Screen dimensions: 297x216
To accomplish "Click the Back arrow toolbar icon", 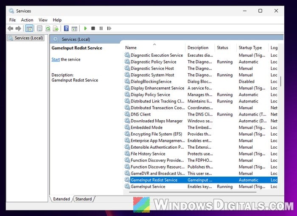I will click(x=11, y=28).
